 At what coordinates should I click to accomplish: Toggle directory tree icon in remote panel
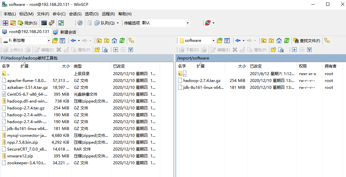click(x=327, y=40)
